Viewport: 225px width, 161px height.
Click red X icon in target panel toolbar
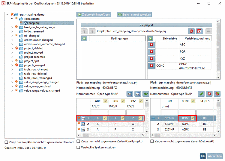tap(209, 94)
